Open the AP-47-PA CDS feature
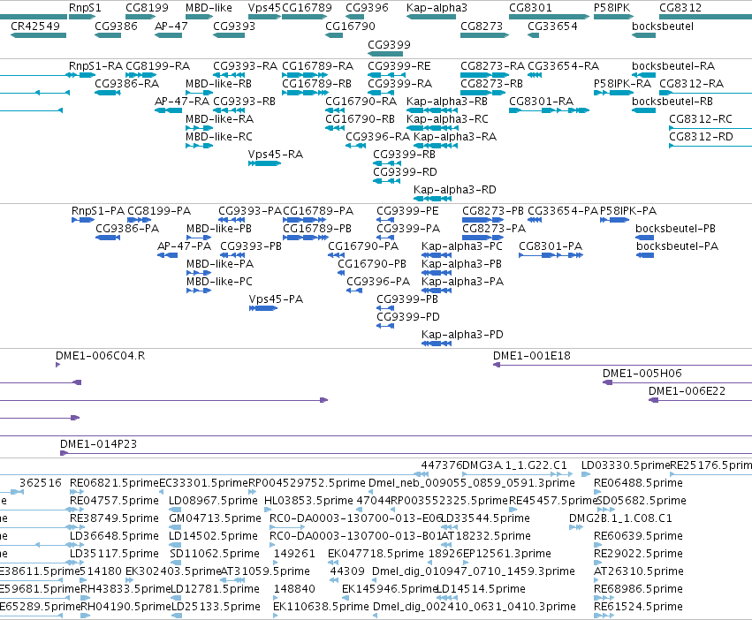The image size is (752, 620). [x=167, y=255]
